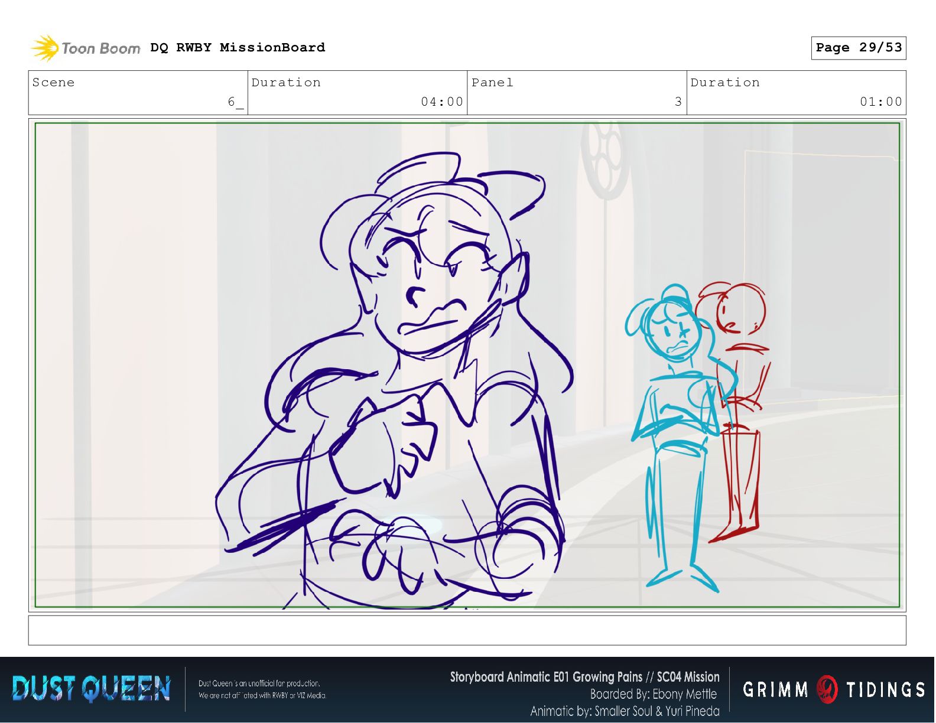Select Animatic by: Smaller Soul & Yuri Pineda

point(625,711)
